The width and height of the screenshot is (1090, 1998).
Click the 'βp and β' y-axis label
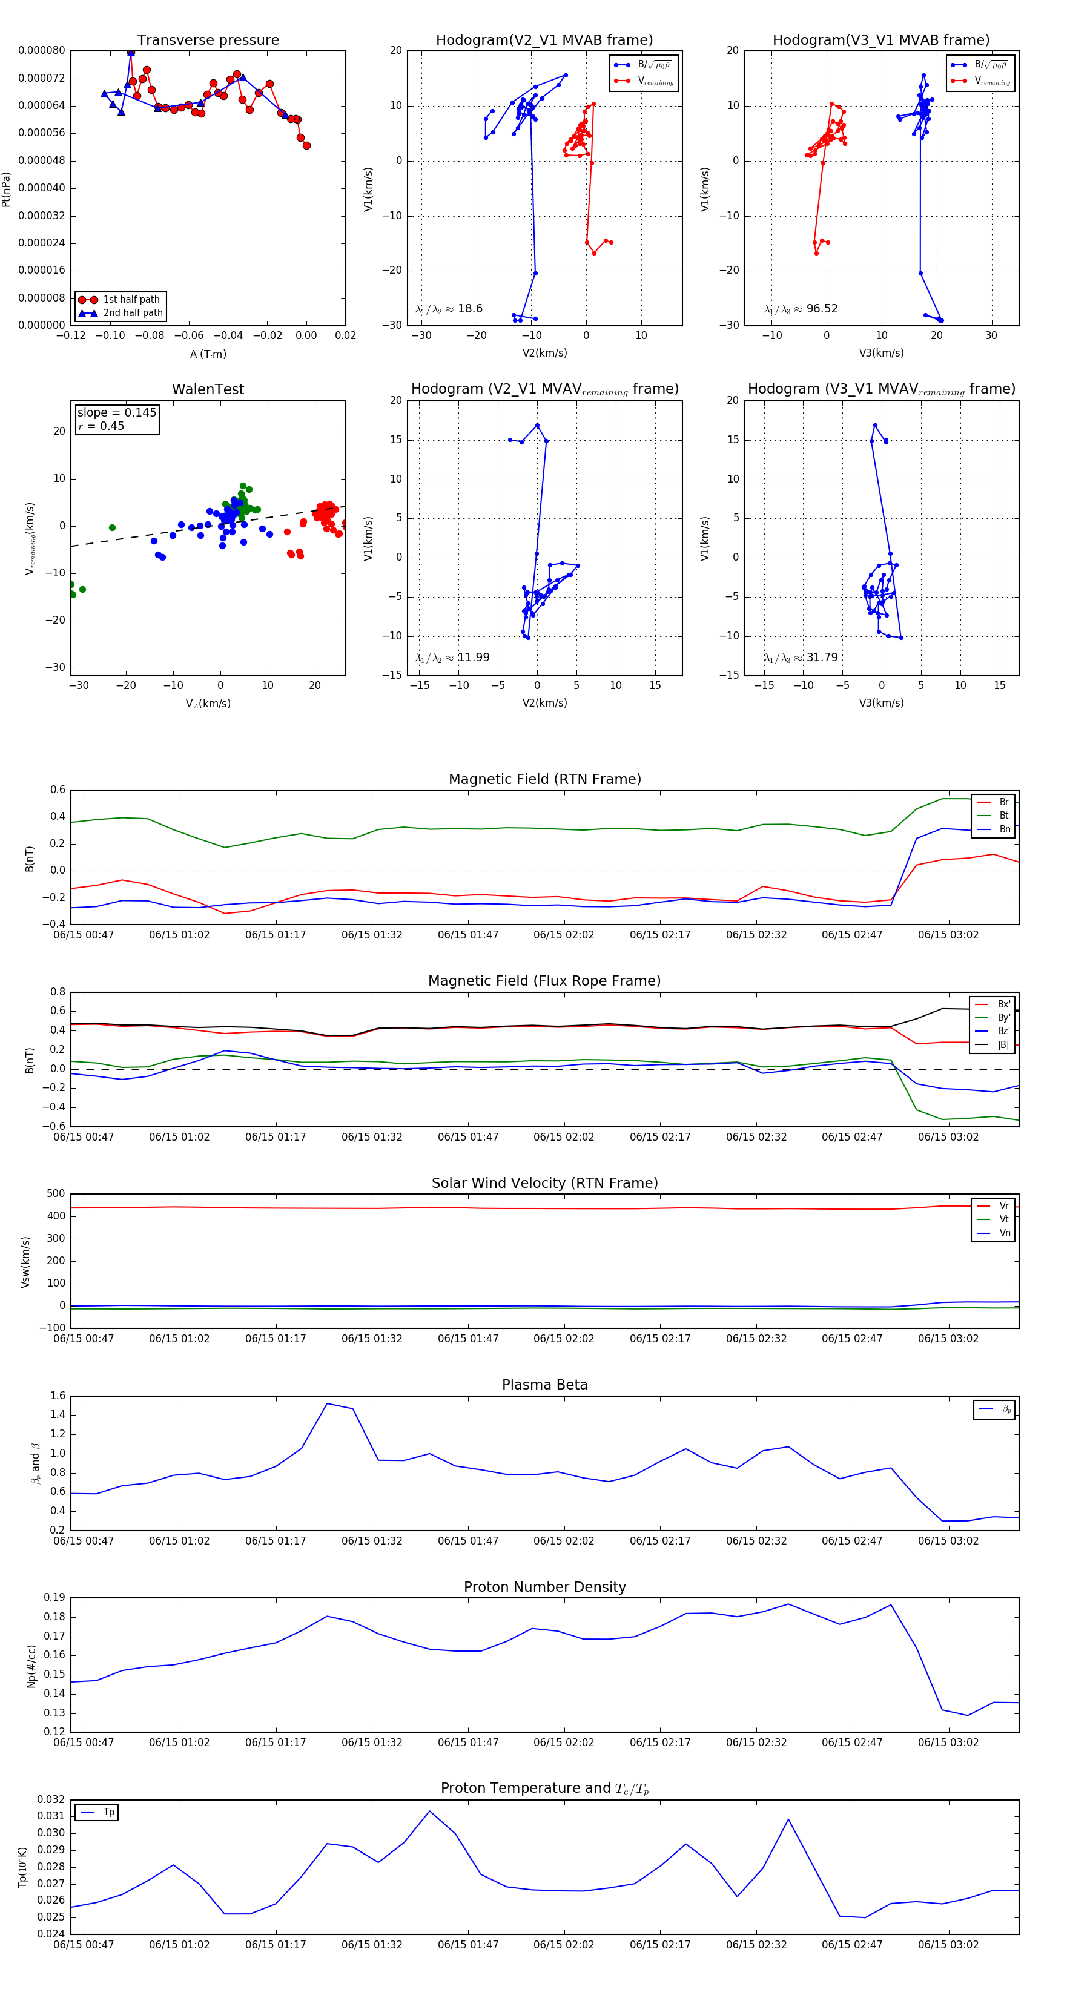point(35,1463)
